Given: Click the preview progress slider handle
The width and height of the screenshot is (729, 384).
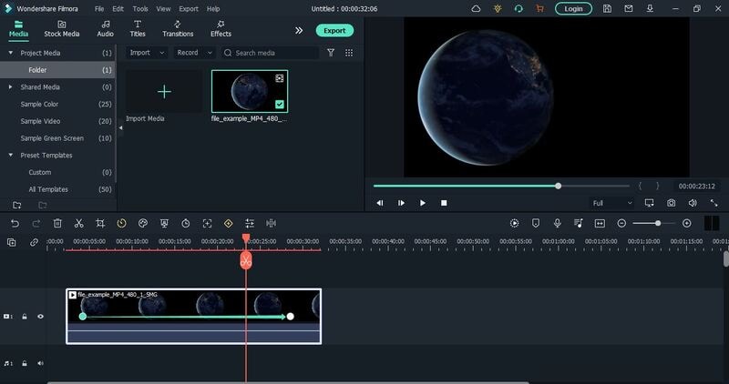Looking at the screenshot, I should coord(558,187).
